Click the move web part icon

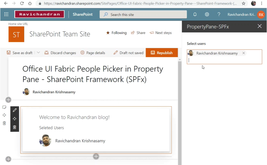[x=15, y=119]
